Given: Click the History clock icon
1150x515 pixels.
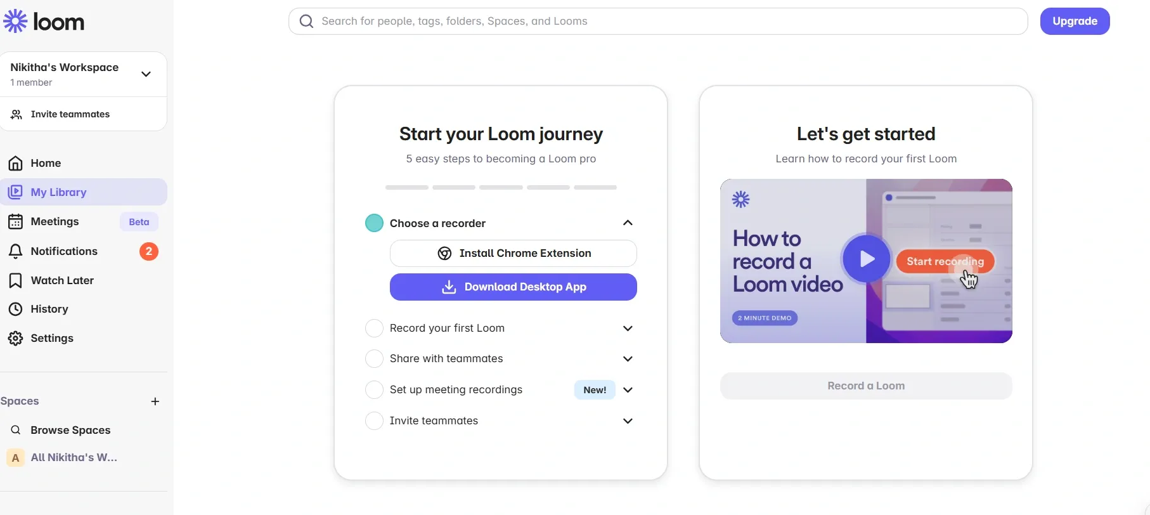Looking at the screenshot, I should [16, 309].
